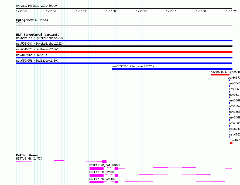Click the large first exon of DCAF17|NM_001164821
The width and height of the screenshot is (240, 185).
pyautogui.click(x=97, y=169)
